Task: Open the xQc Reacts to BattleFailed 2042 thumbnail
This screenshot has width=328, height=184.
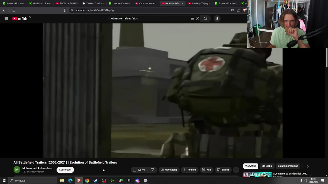Action: [258, 175]
